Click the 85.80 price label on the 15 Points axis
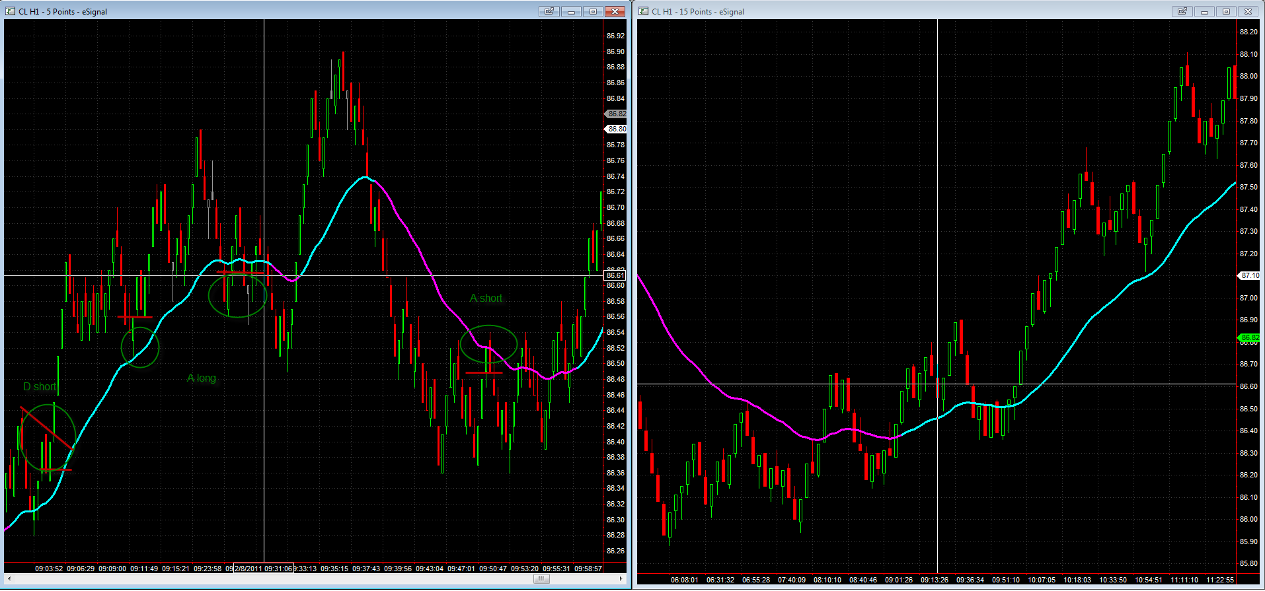1265x591 pixels. coord(1248,563)
